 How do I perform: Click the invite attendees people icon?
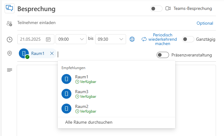[10, 23]
